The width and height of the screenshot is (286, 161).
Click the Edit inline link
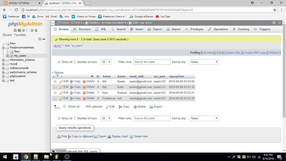207,53
